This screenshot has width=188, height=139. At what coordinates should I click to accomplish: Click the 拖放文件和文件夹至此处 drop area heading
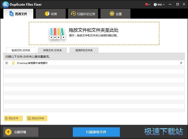pos(94,30)
